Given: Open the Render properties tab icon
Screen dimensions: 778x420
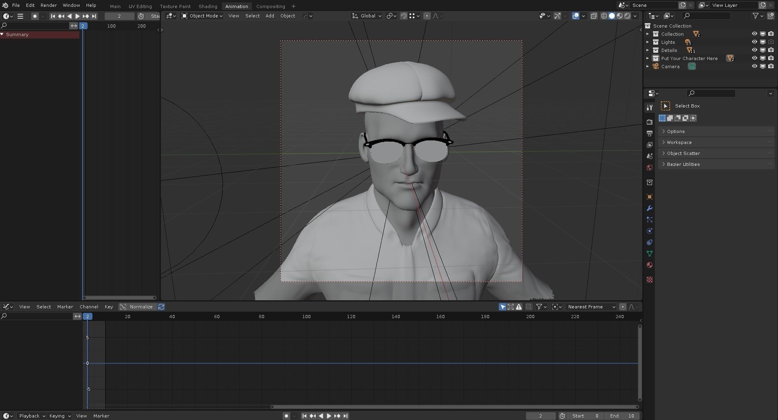Looking at the screenshot, I should coord(649,122).
